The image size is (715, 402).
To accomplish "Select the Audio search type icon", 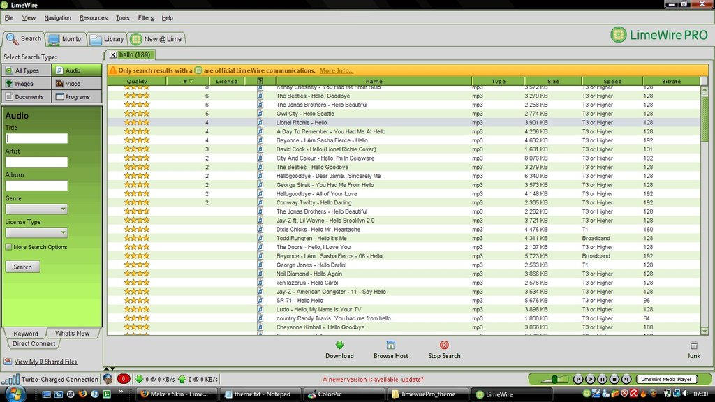I will point(77,70).
